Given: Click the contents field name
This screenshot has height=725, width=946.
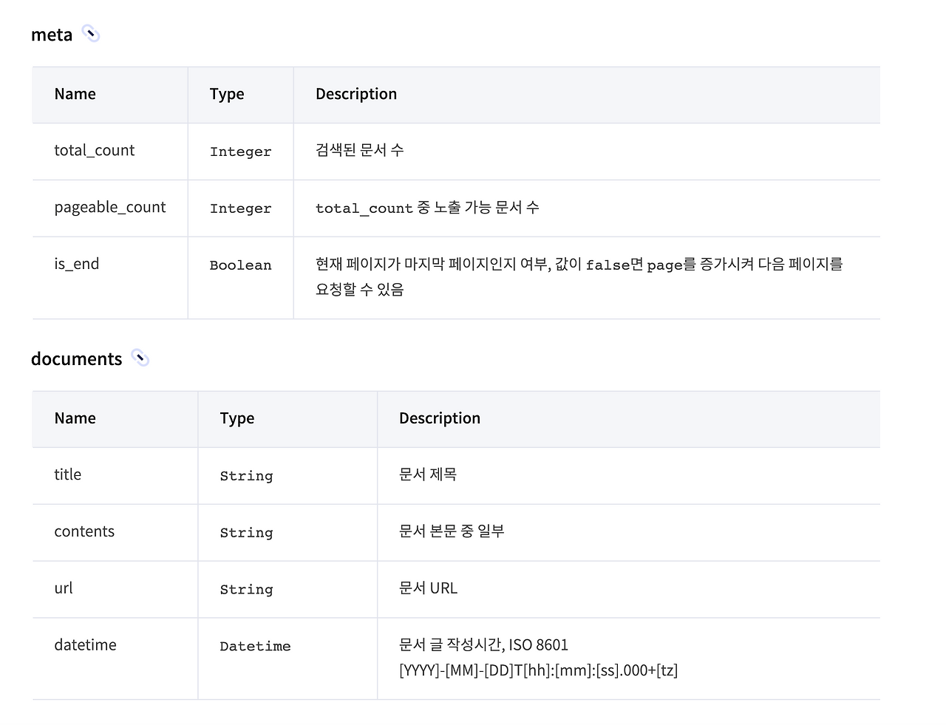Looking at the screenshot, I should [x=84, y=531].
